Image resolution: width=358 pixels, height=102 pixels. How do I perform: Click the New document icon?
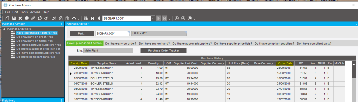pos(7,18)
